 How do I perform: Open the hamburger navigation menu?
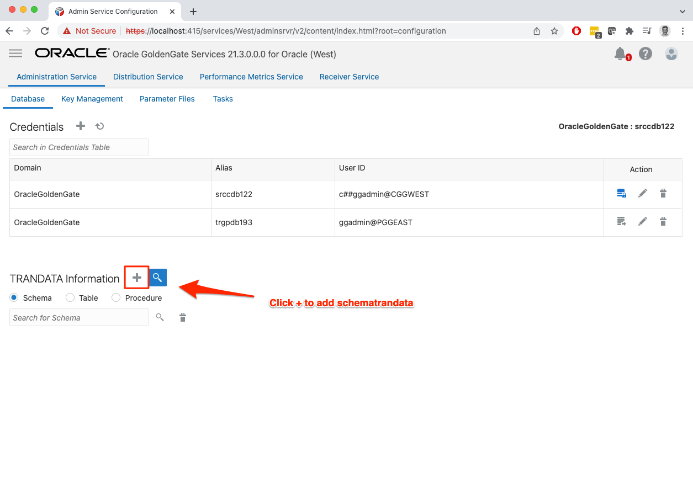[15, 53]
